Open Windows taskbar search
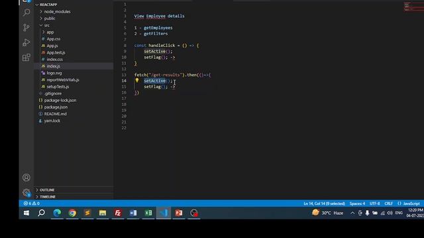The height and width of the screenshot is (238, 424). (41, 213)
